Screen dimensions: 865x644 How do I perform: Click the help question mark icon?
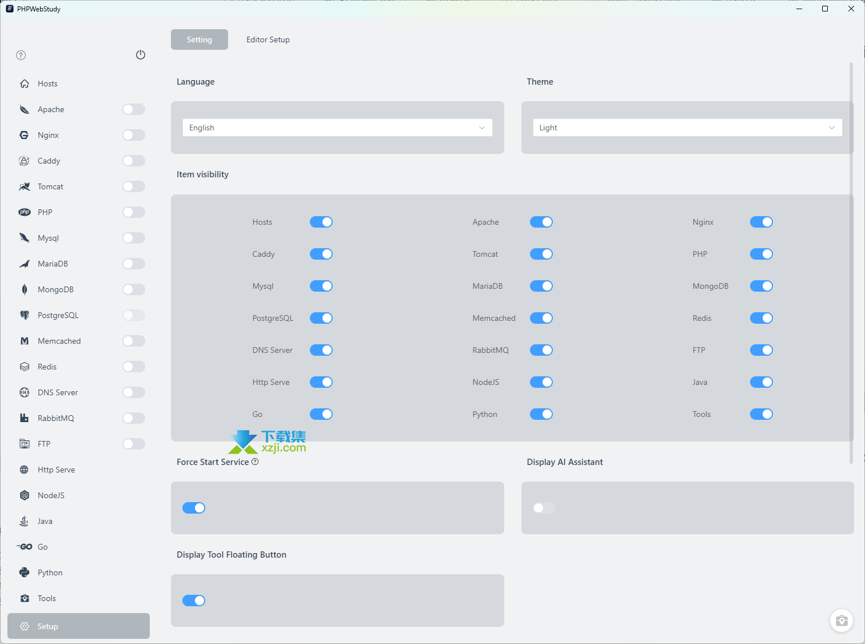pyautogui.click(x=21, y=55)
